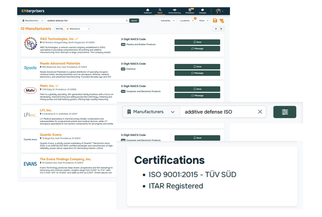Click the LFI inc. logo thumbnail
The width and height of the screenshot is (322, 217).
tap(30, 115)
